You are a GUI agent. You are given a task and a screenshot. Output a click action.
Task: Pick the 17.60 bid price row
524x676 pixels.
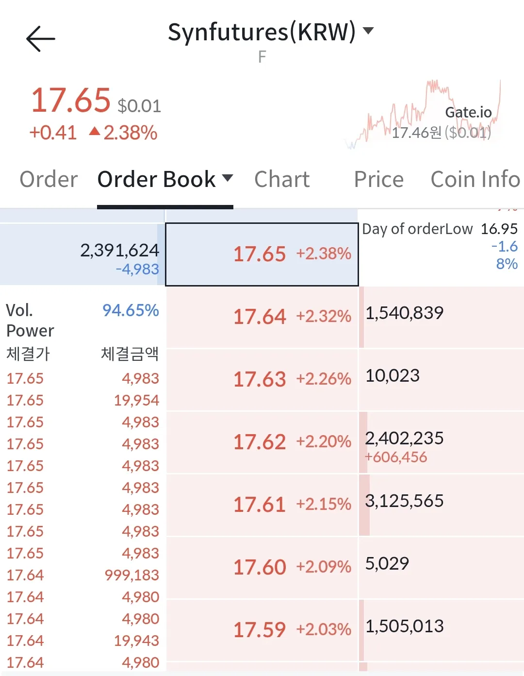point(262,567)
